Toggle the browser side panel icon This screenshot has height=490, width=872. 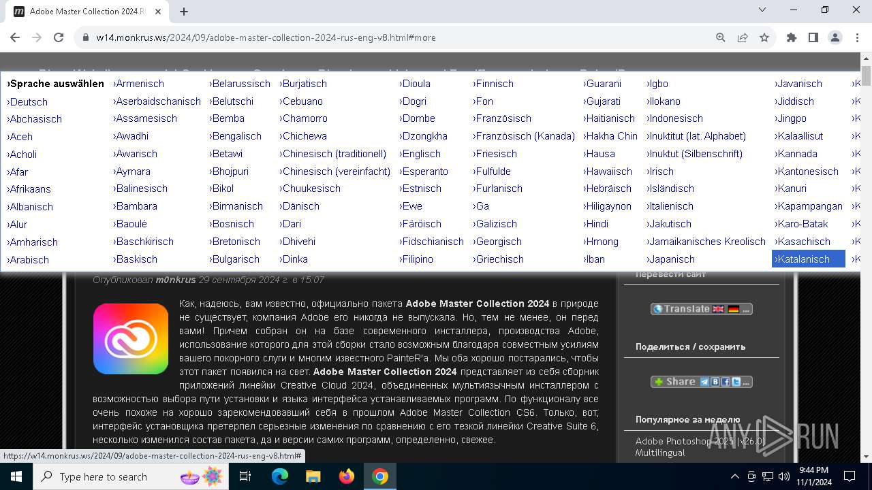point(813,37)
